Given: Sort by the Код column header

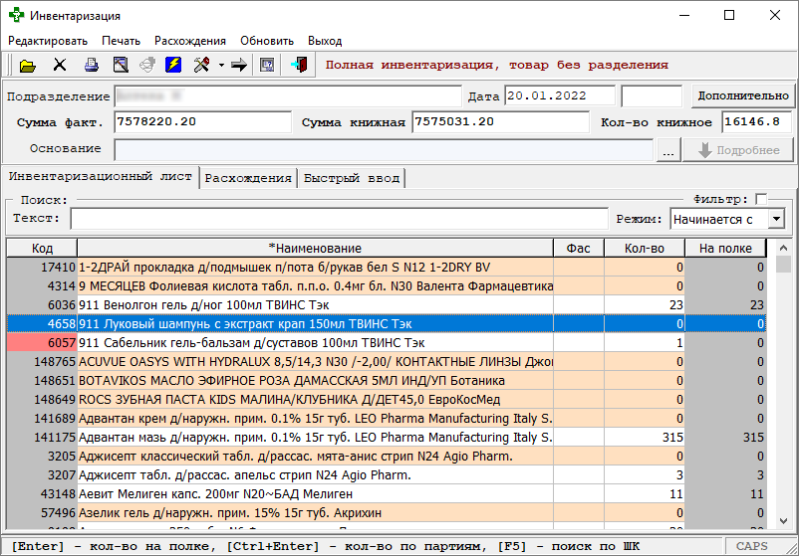Looking at the screenshot, I should click(x=42, y=249).
